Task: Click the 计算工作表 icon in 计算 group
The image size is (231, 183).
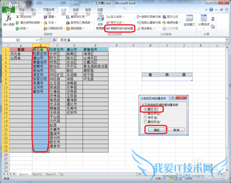Action: [213, 26]
